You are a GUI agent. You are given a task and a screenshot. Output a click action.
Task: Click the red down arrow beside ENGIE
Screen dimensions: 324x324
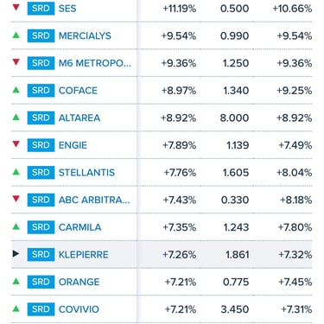(x=16, y=144)
